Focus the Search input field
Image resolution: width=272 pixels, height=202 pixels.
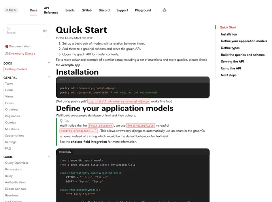[x=27, y=31]
